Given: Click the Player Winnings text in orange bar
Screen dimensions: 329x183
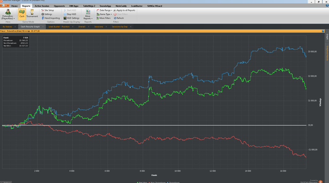Looking at the screenshot, I should pyautogui.click(x=20, y=31).
